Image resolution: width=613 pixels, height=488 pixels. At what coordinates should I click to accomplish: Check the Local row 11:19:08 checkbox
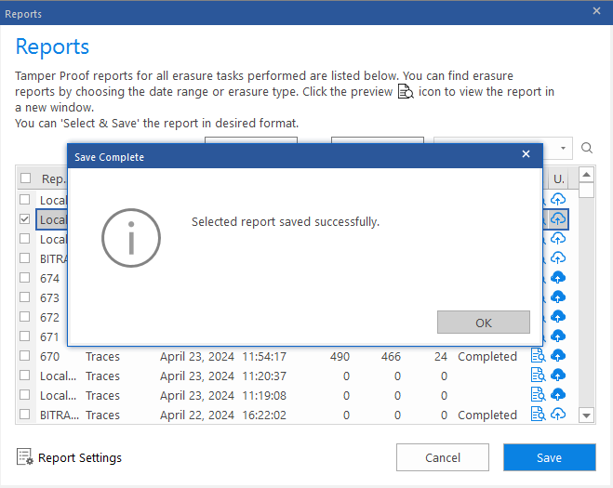point(24,395)
